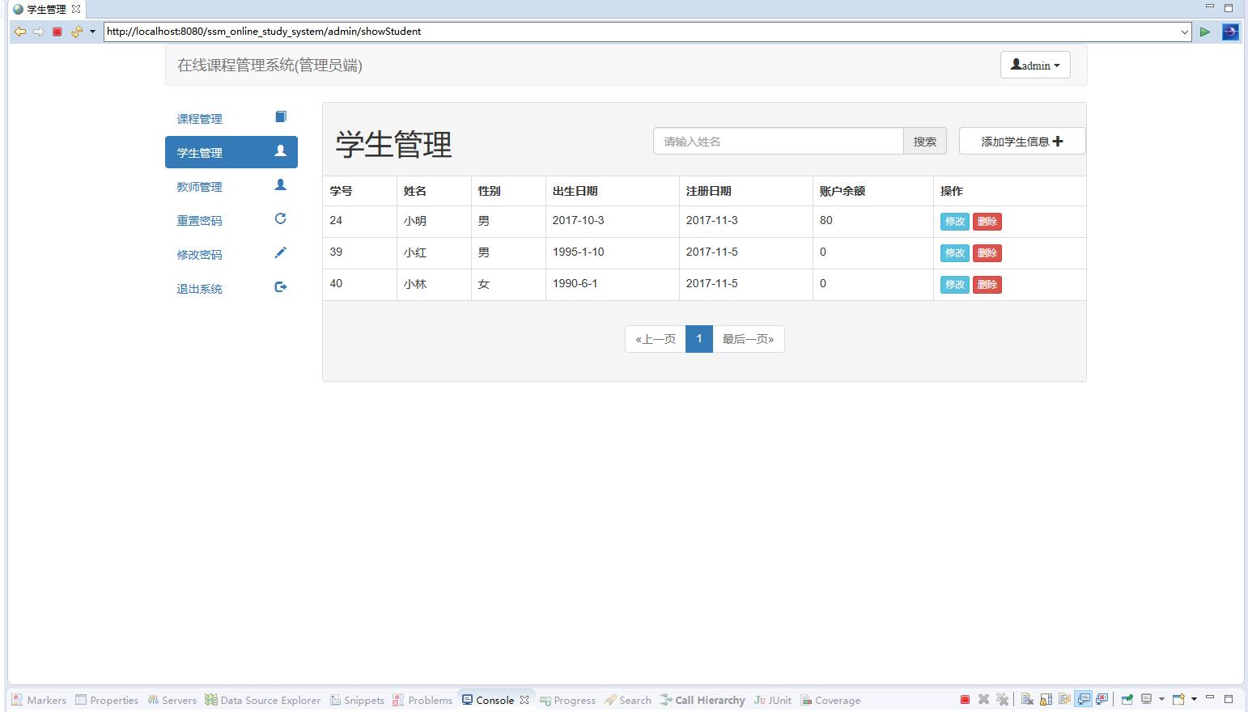
Task: Toggle Show Console When Standard Out Changes
Action: [x=1083, y=698]
